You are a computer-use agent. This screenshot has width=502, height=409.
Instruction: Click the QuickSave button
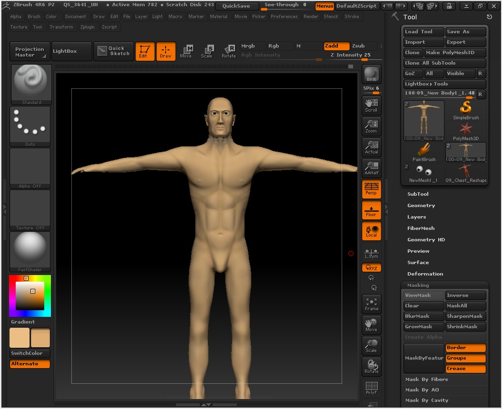tap(236, 6)
